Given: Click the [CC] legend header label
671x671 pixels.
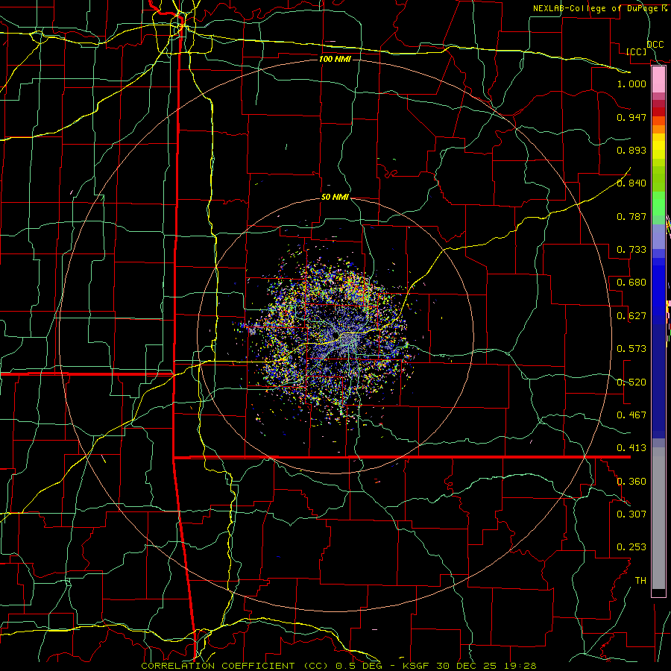Looking at the screenshot, I should click(637, 52).
